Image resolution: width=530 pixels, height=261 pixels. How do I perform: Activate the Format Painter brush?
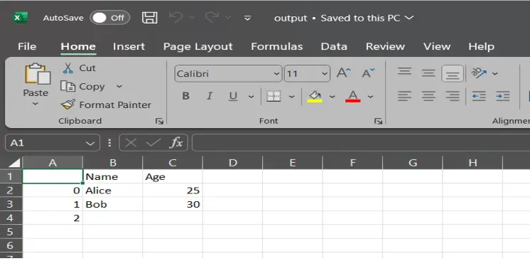click(106, 105)
